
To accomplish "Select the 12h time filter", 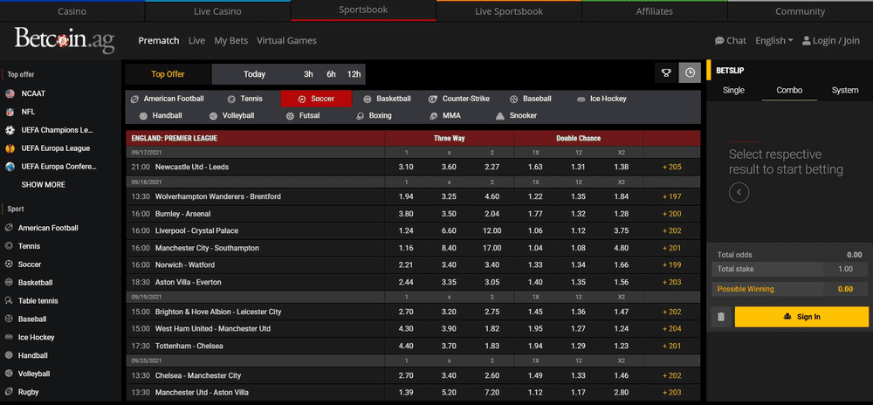I will pos(354,74).
